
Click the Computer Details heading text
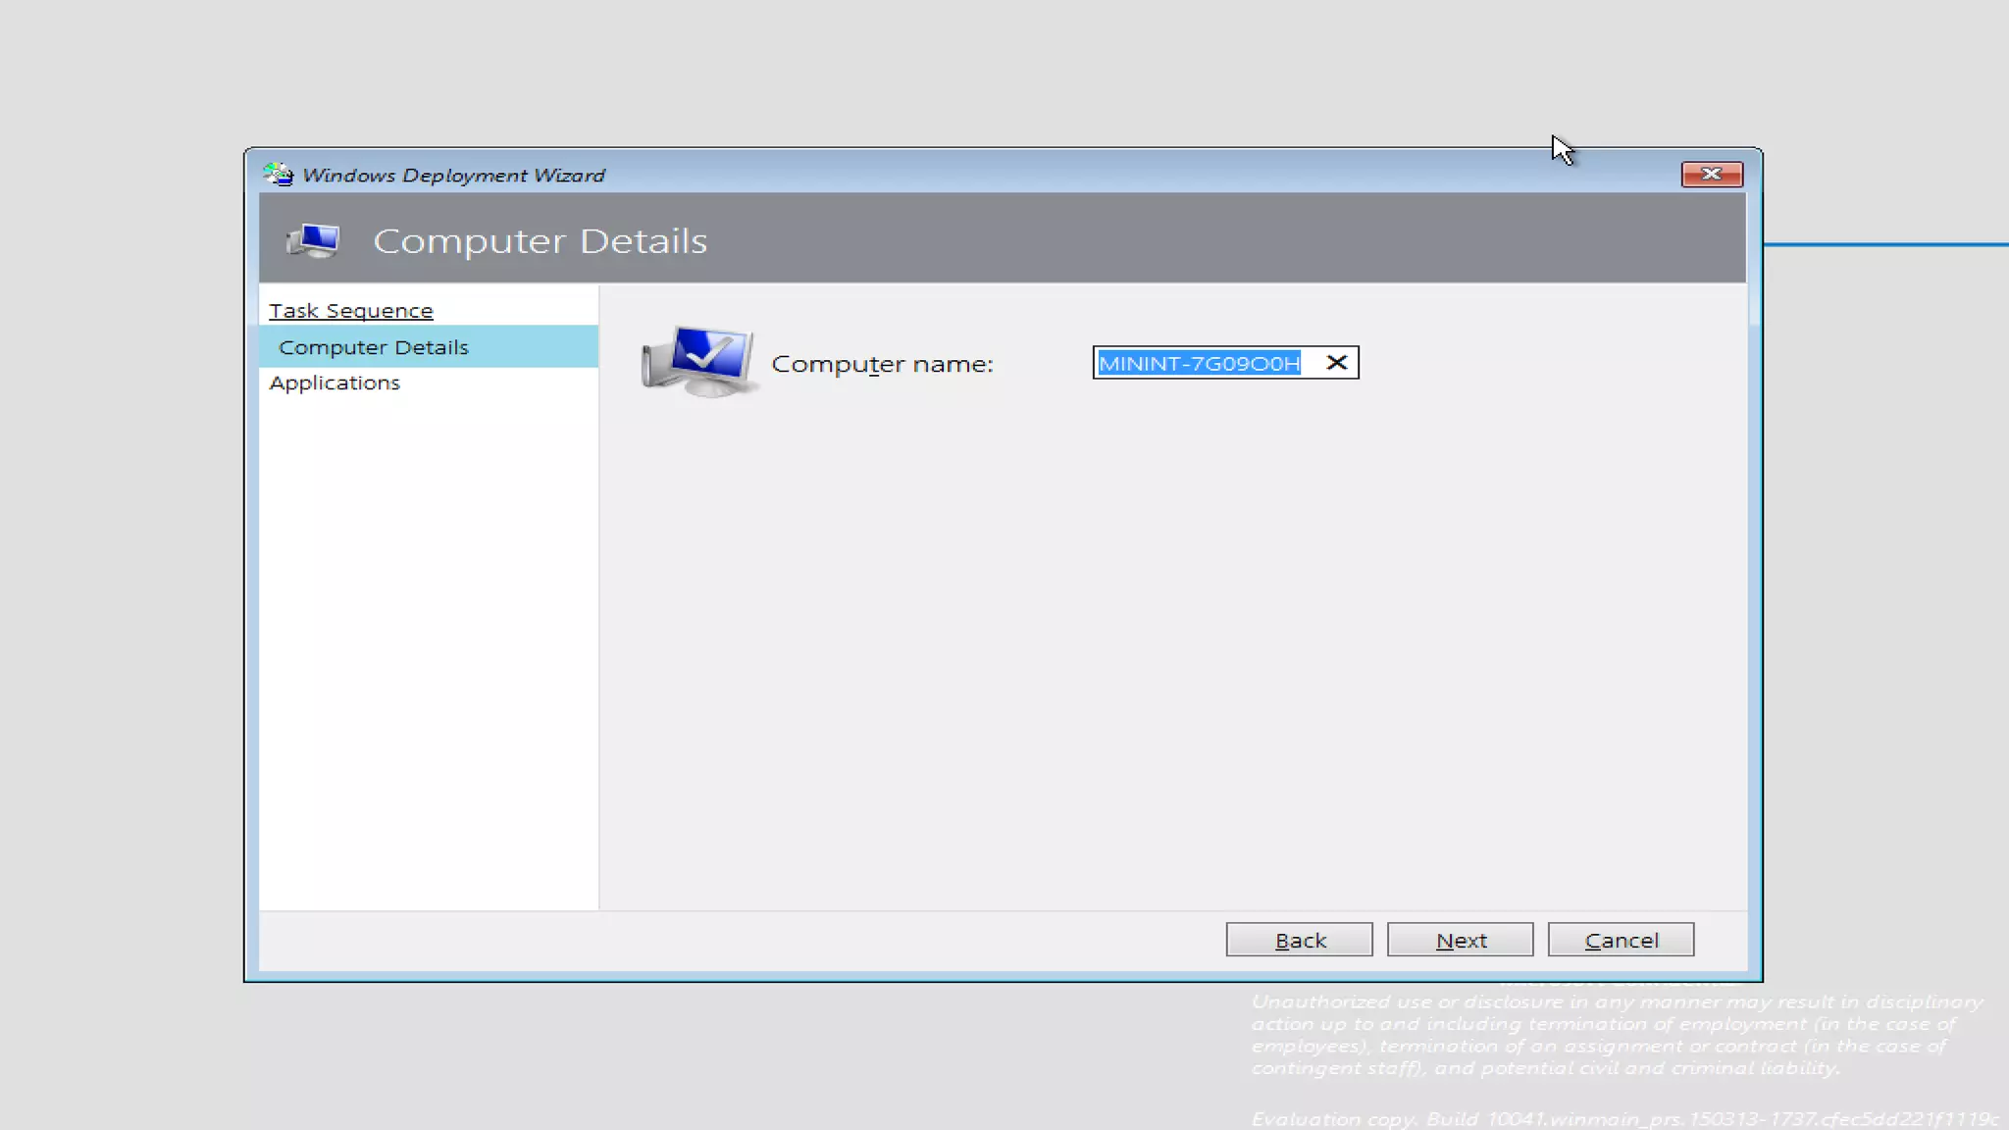tap(540, 241)
